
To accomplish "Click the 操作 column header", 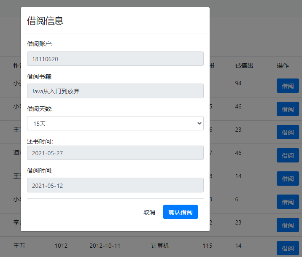I will [283, 65].
